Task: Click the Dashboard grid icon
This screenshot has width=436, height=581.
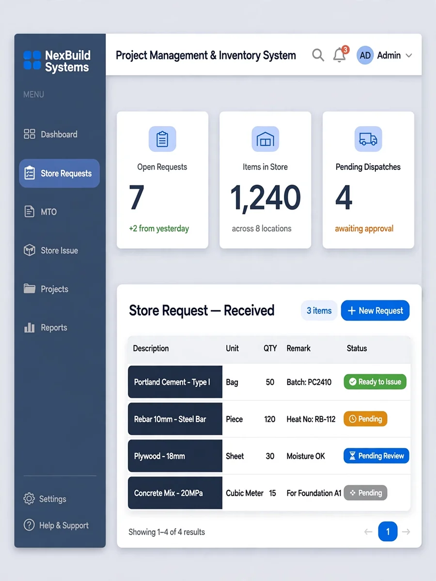Action: [x=30, y=134]
